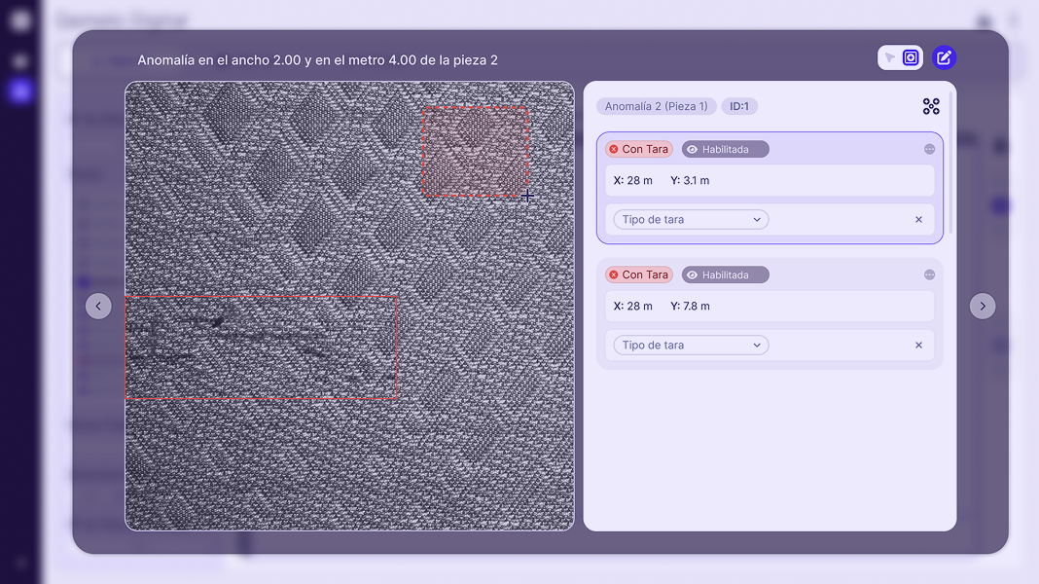Toggle Con Tara on first anomaly

(638, 150)
